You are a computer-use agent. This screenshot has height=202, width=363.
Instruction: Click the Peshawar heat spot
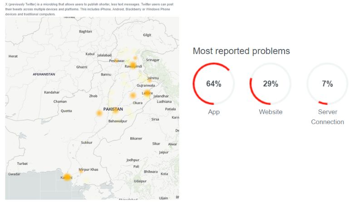(117, 60)
